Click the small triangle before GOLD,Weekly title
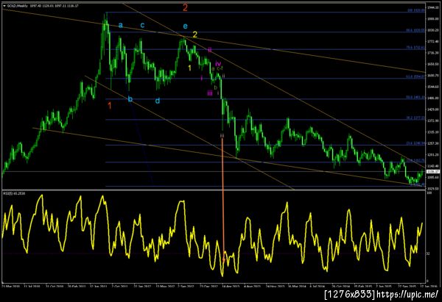The image size is (442, 302). (4, 6)
